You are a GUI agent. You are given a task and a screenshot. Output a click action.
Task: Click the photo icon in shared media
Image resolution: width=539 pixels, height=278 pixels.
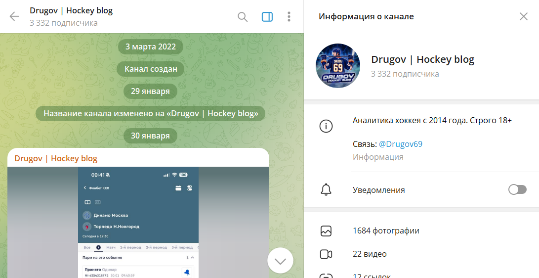326,231
